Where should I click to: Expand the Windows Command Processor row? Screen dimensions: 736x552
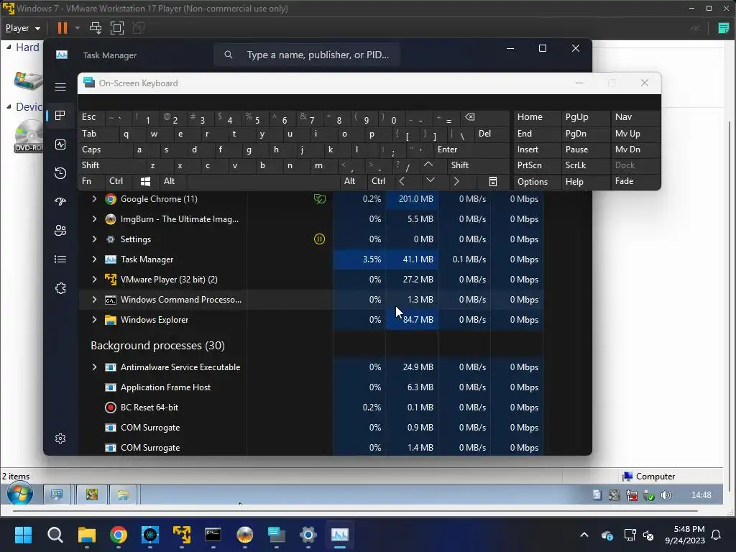[94, 300]
